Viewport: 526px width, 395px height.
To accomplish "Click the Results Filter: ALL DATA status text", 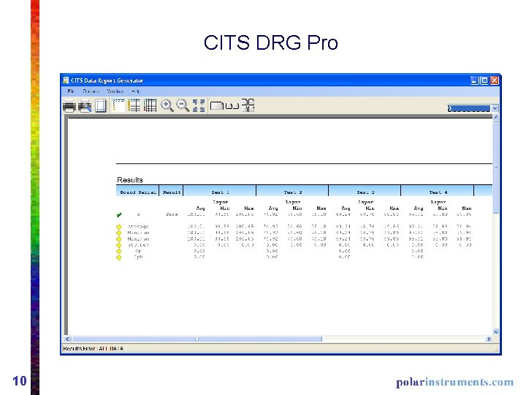I will tap(94, 349).
